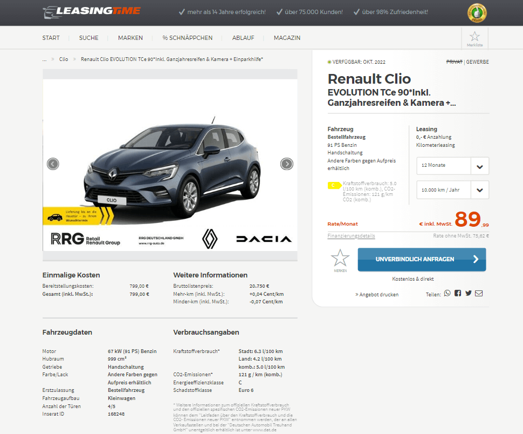Click 'Rate ohne MwSt. 75,62 €' text
The height and width of the screenshot is (434, 523).
tap(461, 236)
